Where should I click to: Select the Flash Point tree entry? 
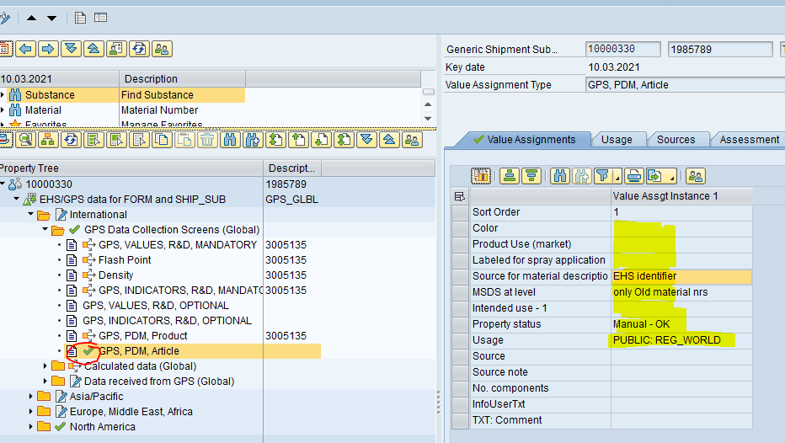point(125,260)
